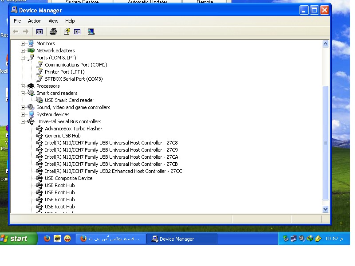Select USB Smart Card reader
355x266 pixels.
coord(70,100)
